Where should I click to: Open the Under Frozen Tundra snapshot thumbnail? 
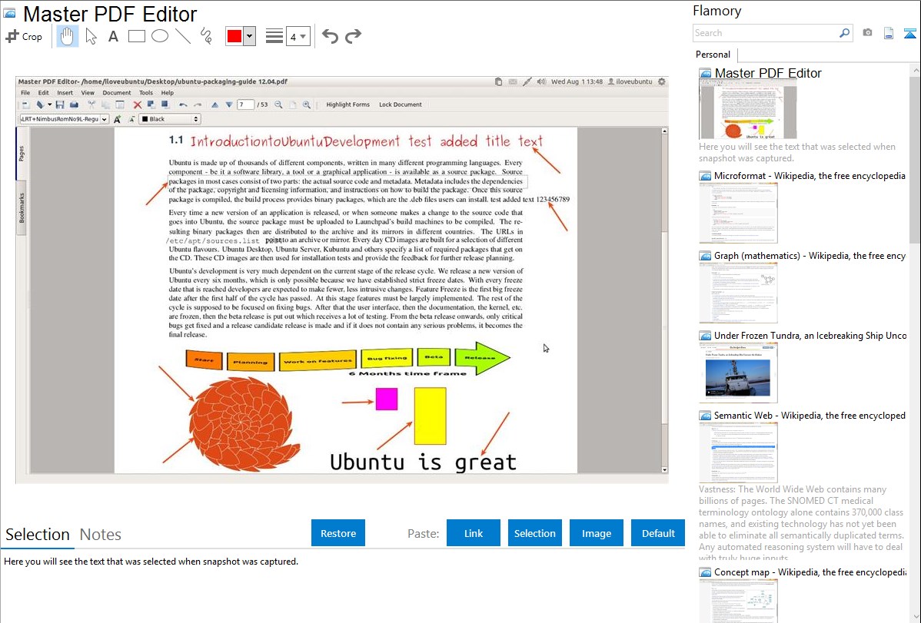[738, 372]
